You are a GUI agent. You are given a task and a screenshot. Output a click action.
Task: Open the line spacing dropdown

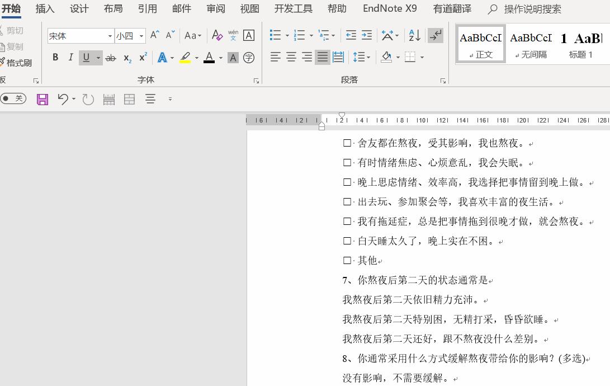363,58
